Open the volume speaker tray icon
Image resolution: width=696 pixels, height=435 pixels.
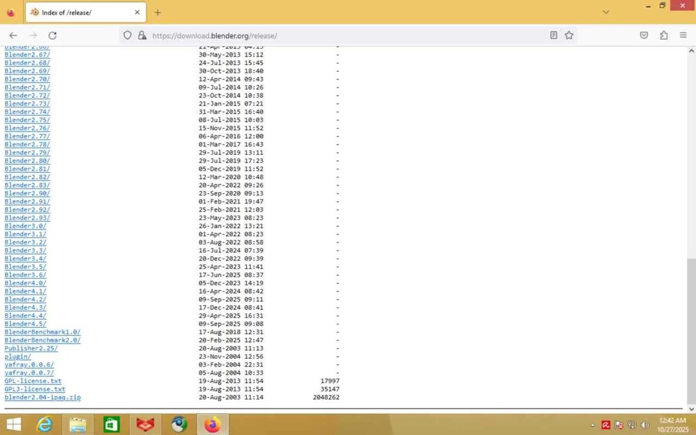click(645, 425)
